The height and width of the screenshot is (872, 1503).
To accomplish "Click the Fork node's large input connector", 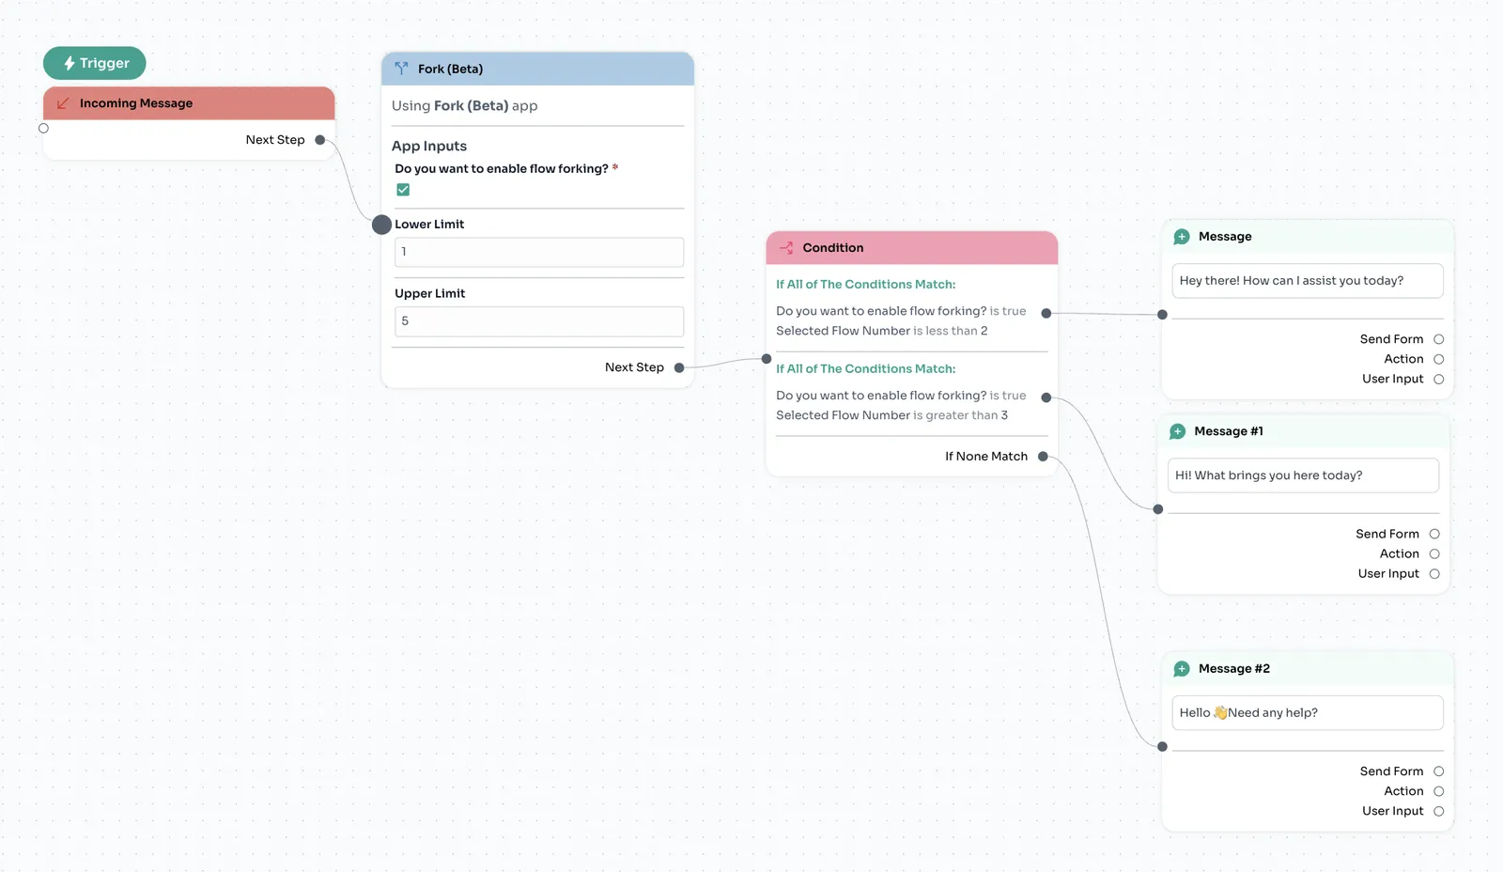I will pos(381,225).
